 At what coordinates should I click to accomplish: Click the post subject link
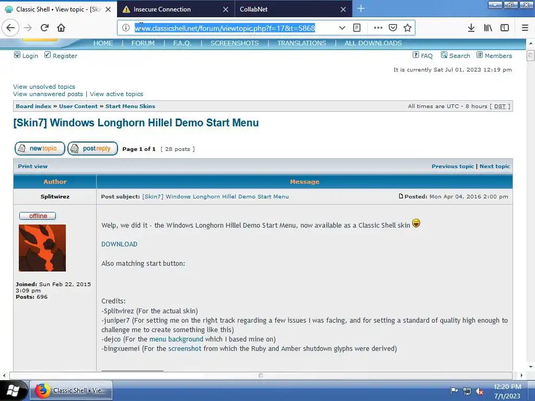tap(215, 196)
